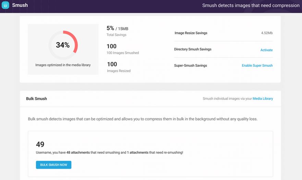
Task: Click the 100 Images Resized stat
Action: (x=119, y=67)
